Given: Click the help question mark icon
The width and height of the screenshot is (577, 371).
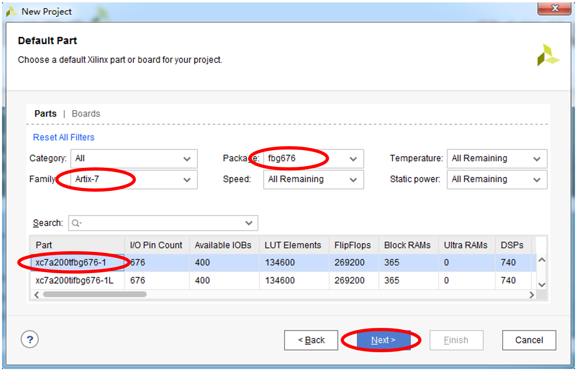Looking at the screenshot, I should tap(30, 340).
